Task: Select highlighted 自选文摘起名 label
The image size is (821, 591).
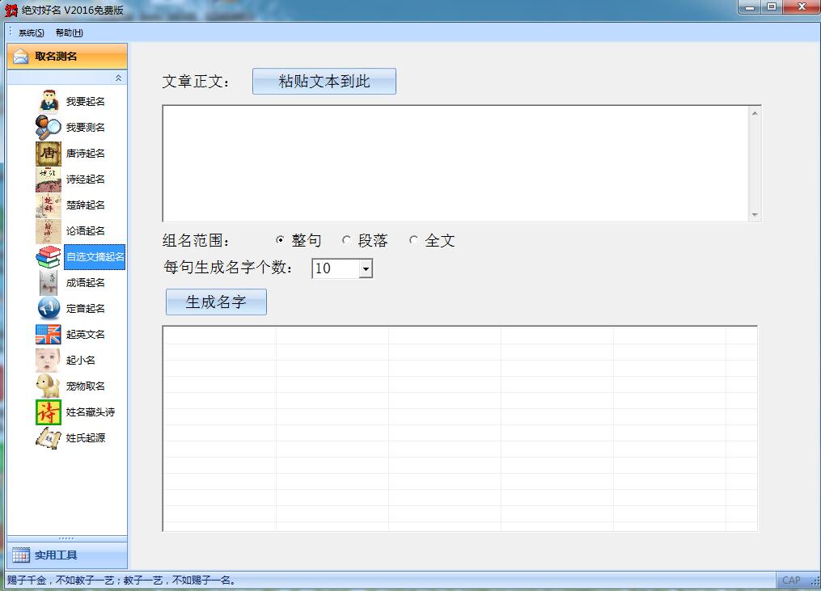Action: click(x=95, y=256)
